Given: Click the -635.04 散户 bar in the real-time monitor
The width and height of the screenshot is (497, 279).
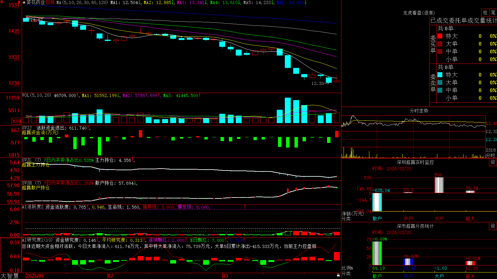Looking at the screenshot, I should [377, 202].
